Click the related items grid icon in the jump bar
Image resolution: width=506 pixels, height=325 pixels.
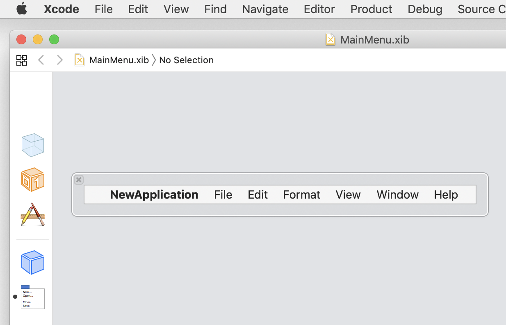tap(21, 60)
